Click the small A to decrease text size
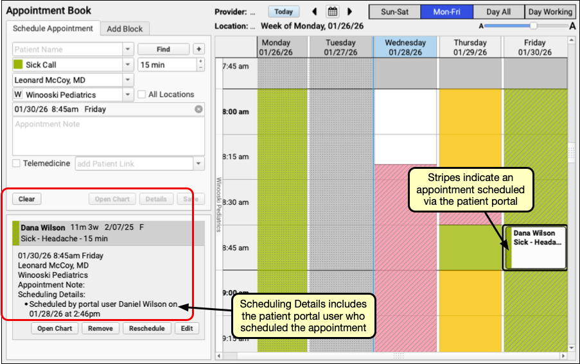 (x=481, y=26)
